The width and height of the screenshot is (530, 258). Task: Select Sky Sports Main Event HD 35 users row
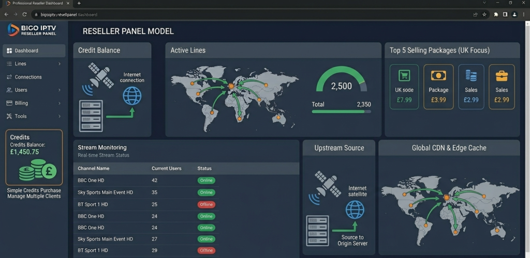pyautogui.click(x=146, y=192)
